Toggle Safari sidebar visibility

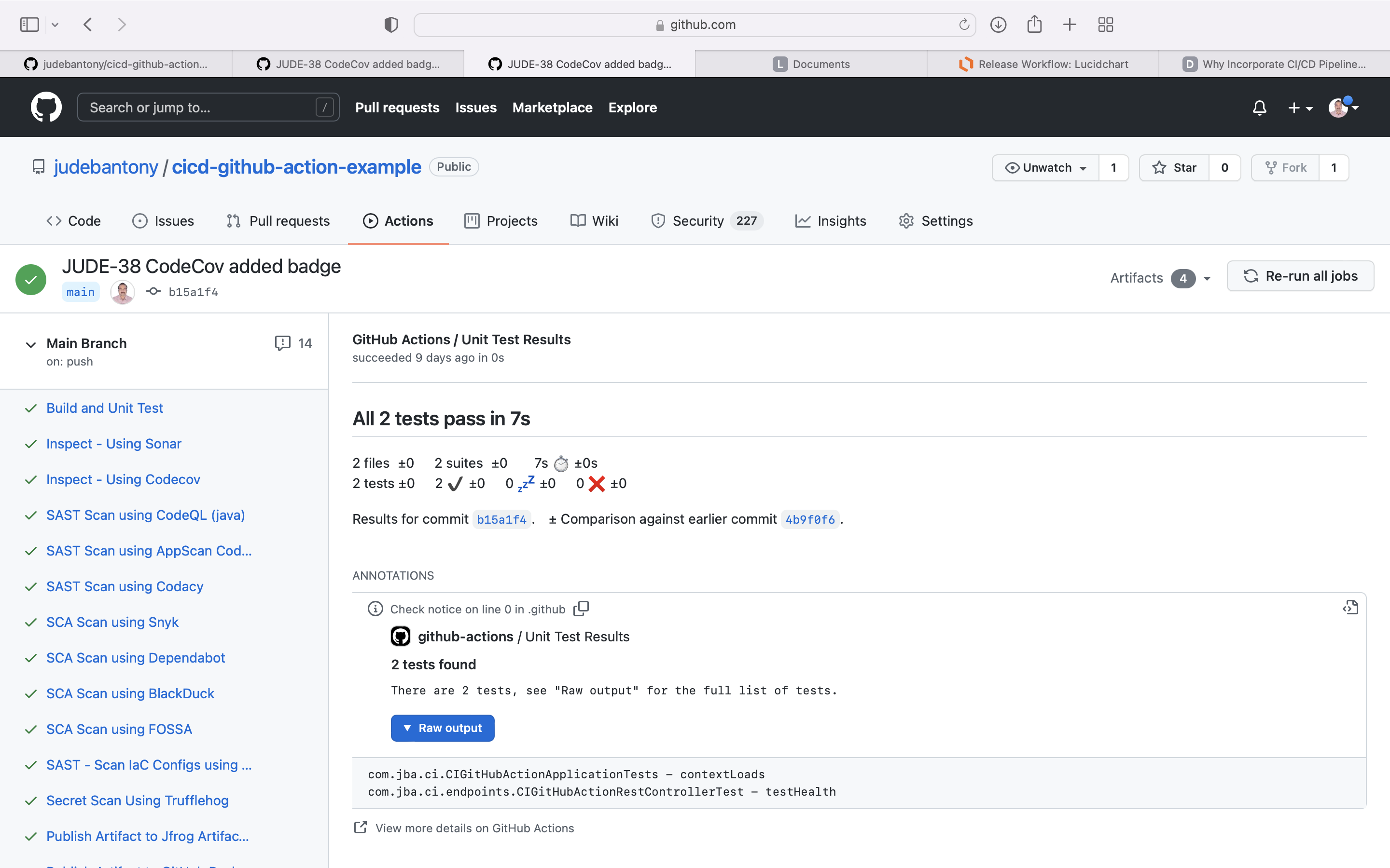pyautogui.click(x=29, y=25)
